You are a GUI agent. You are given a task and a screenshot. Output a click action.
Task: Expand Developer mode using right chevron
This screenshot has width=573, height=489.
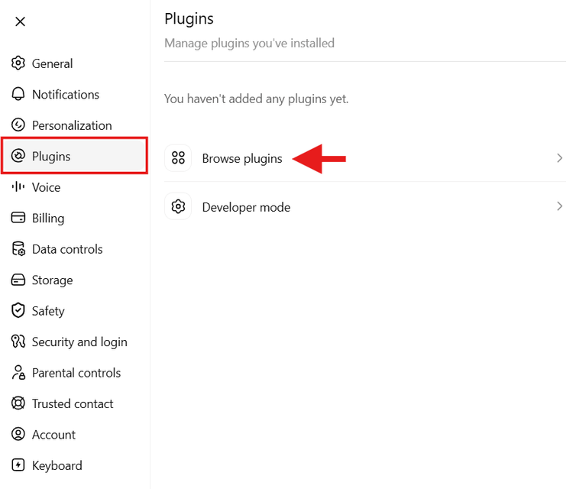[x=559, y=206]
